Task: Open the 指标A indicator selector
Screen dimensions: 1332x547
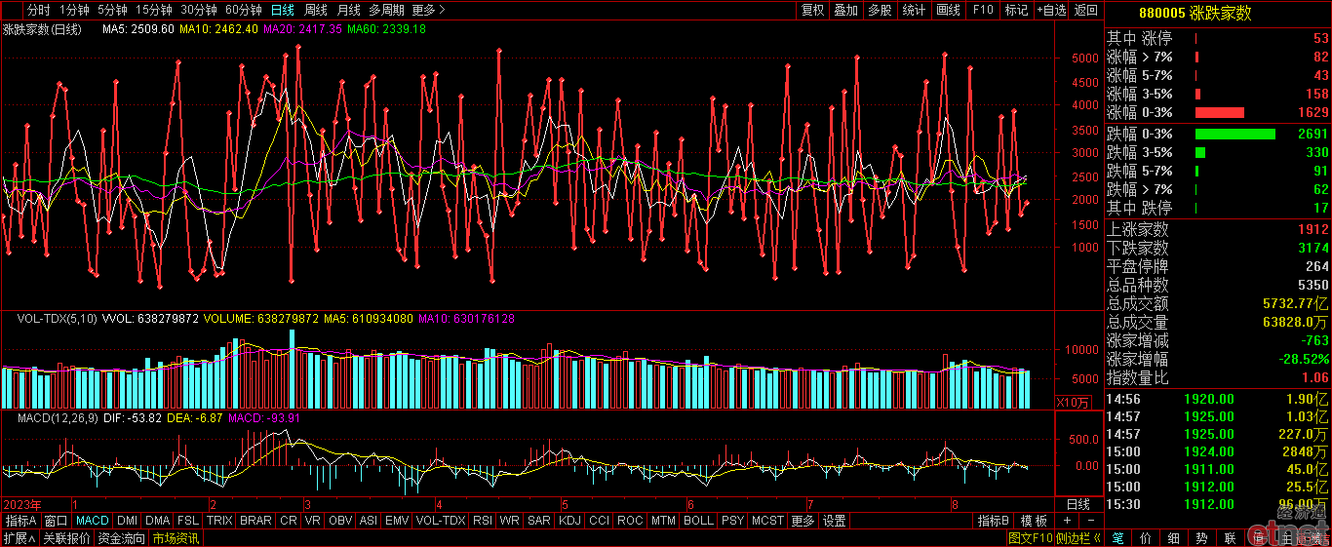Action: (x=20, y=521)
